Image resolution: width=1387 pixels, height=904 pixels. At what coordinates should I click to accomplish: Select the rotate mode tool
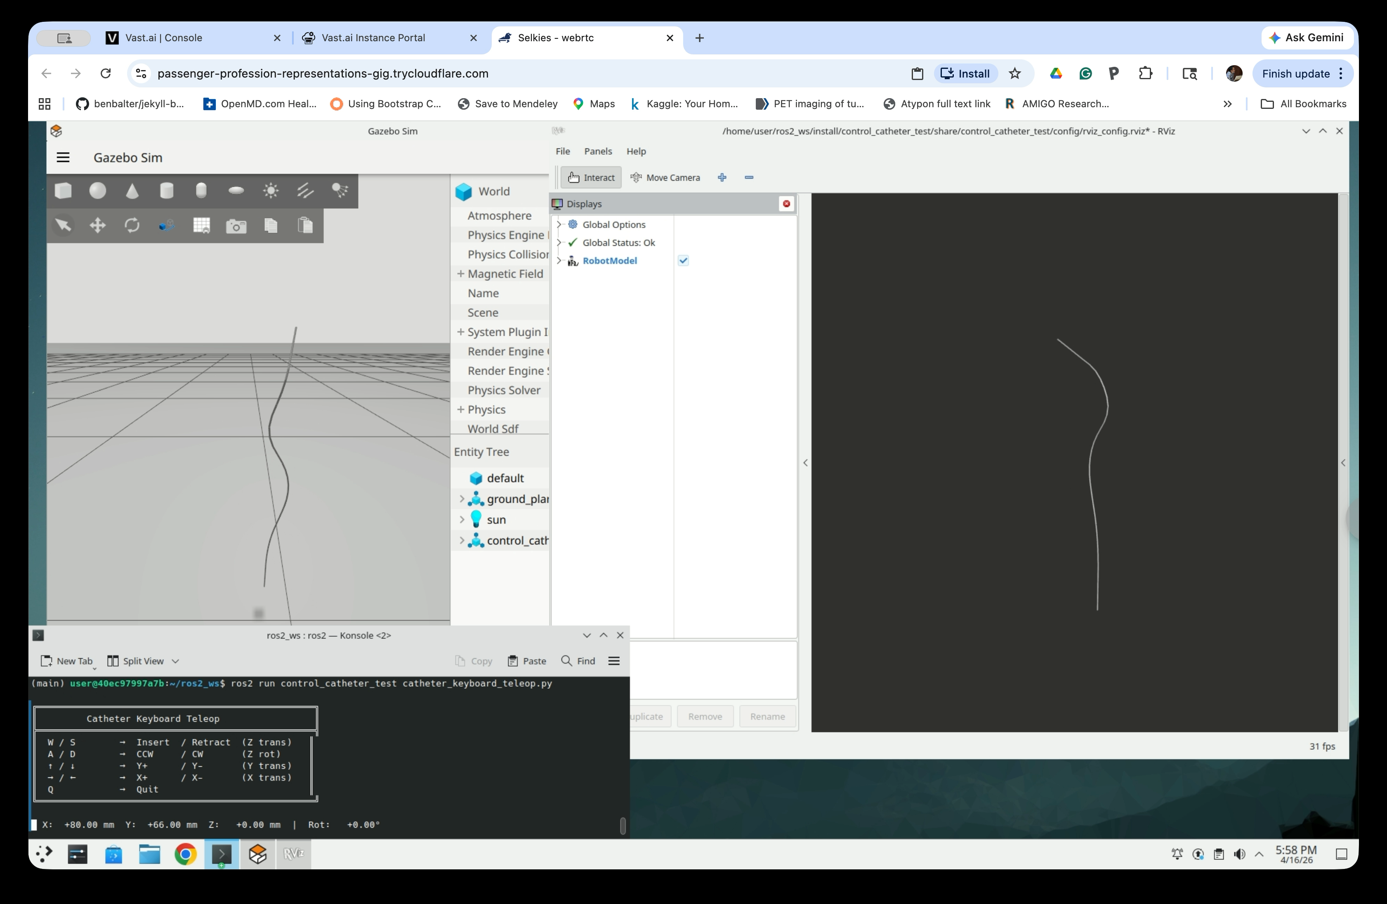132,226
